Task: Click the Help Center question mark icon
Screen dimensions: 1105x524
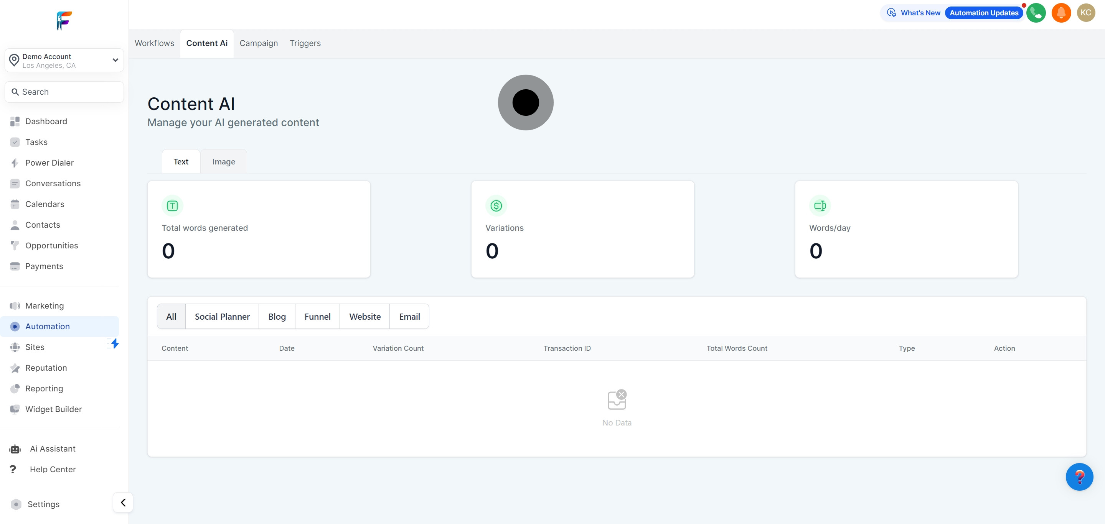Action: (x=13, y=469)
